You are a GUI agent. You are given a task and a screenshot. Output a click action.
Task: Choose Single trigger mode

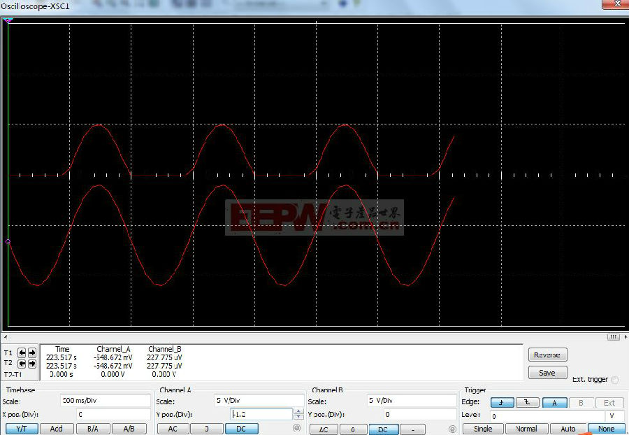(x=482, y=429)
